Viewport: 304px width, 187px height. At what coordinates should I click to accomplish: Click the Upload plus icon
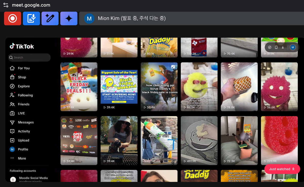click(x=23, y=140)
